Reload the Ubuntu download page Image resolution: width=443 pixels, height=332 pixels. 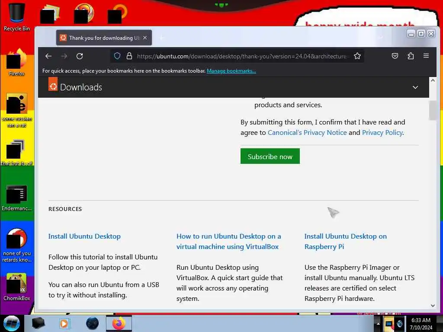coord(80,56)
